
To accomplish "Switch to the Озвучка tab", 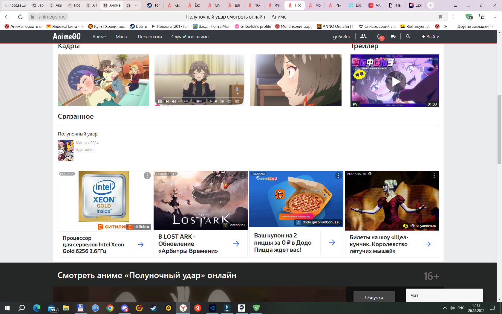I will click(374, 297).
